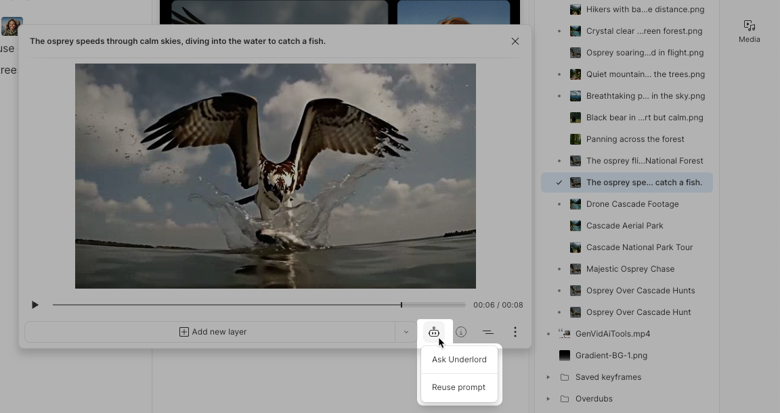Expand the Overdubs folder
The width and height of the screenshot is (780, 413).
tap(548, 399)
